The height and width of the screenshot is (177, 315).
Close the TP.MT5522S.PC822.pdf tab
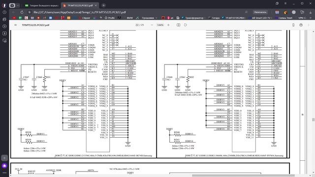[96, 5]
